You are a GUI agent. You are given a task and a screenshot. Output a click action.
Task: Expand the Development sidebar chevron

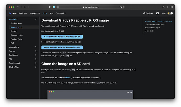tap(36, 63)
